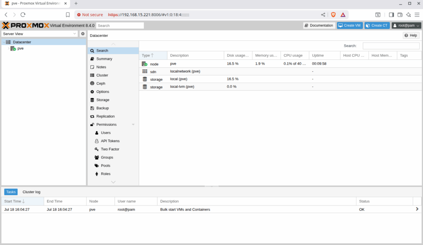423x245 pixels.
Task: Click the Not secure site warning
Action: click(x=90, y=14)
